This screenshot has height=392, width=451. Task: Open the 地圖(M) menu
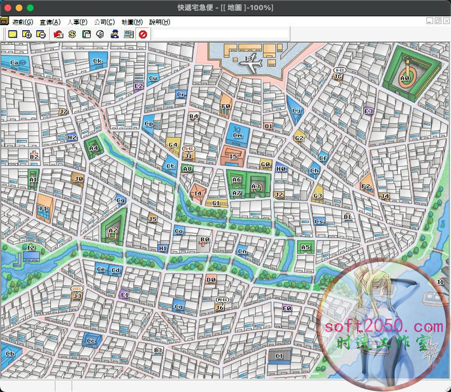tap(132, 22)
